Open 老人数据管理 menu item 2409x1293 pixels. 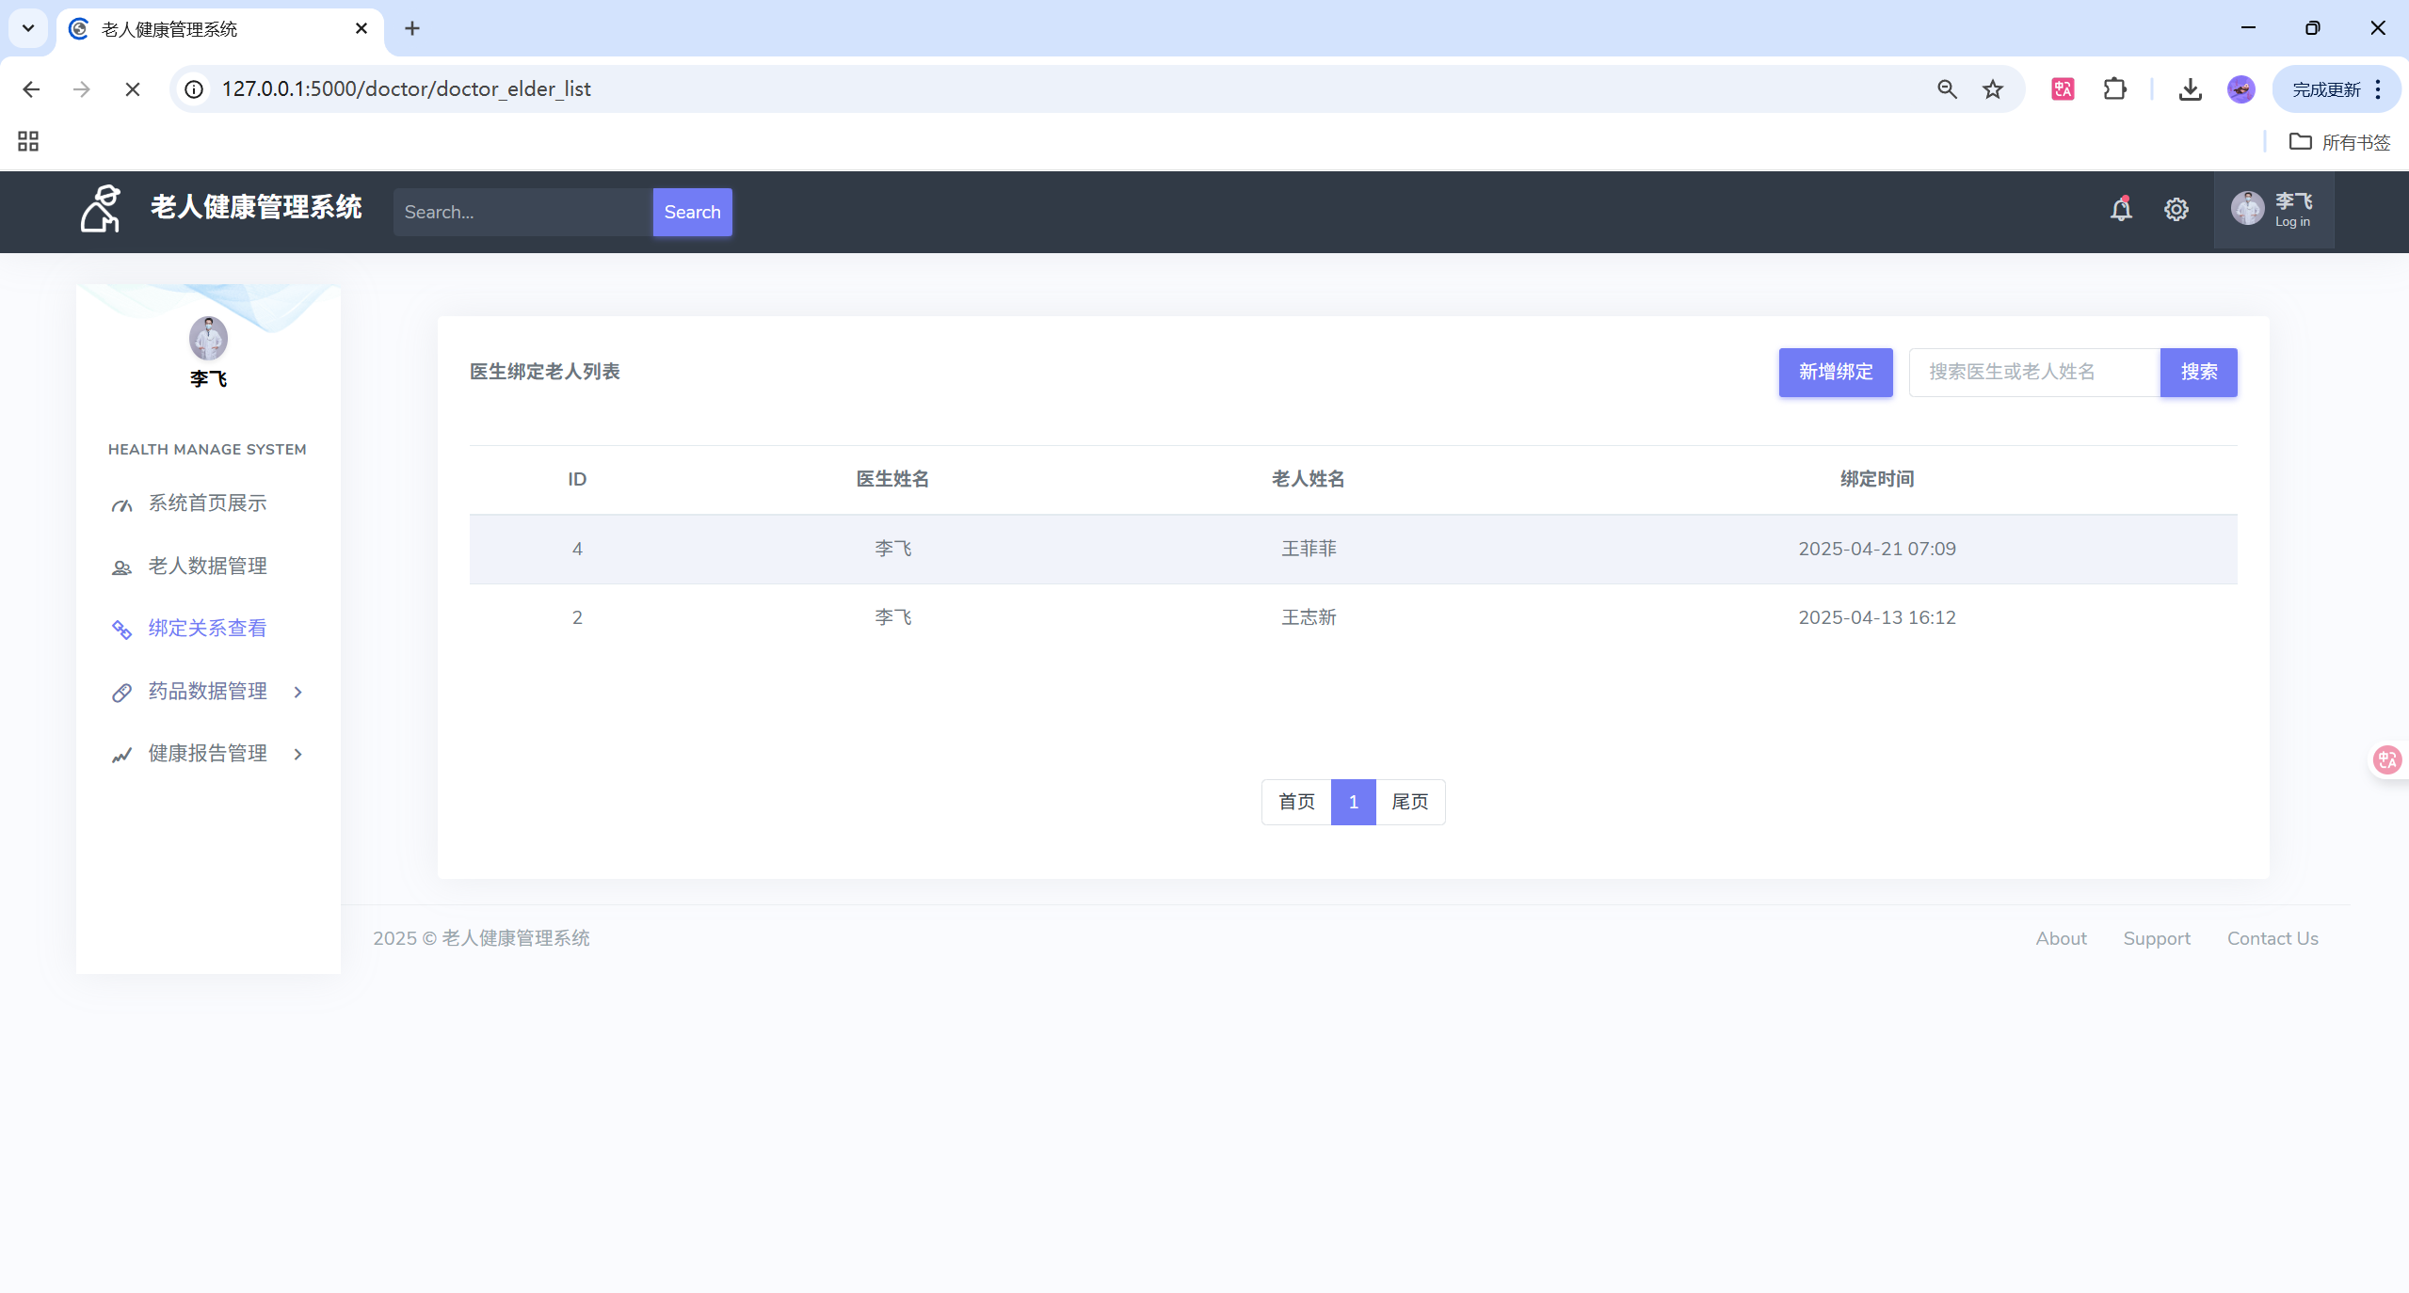click(x=207, y=566)
